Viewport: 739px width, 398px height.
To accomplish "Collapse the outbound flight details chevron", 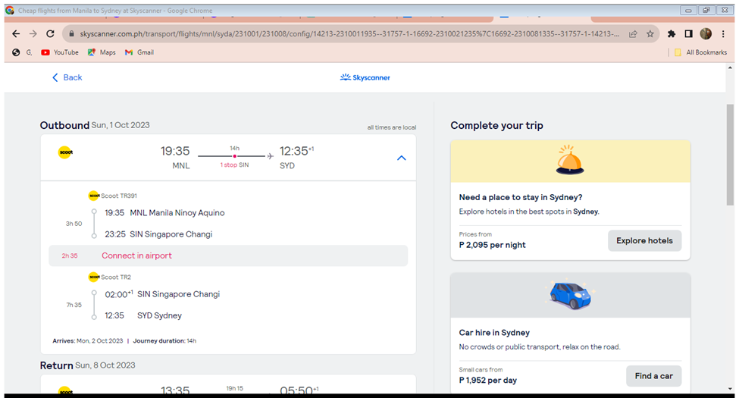I will (401, 158).
